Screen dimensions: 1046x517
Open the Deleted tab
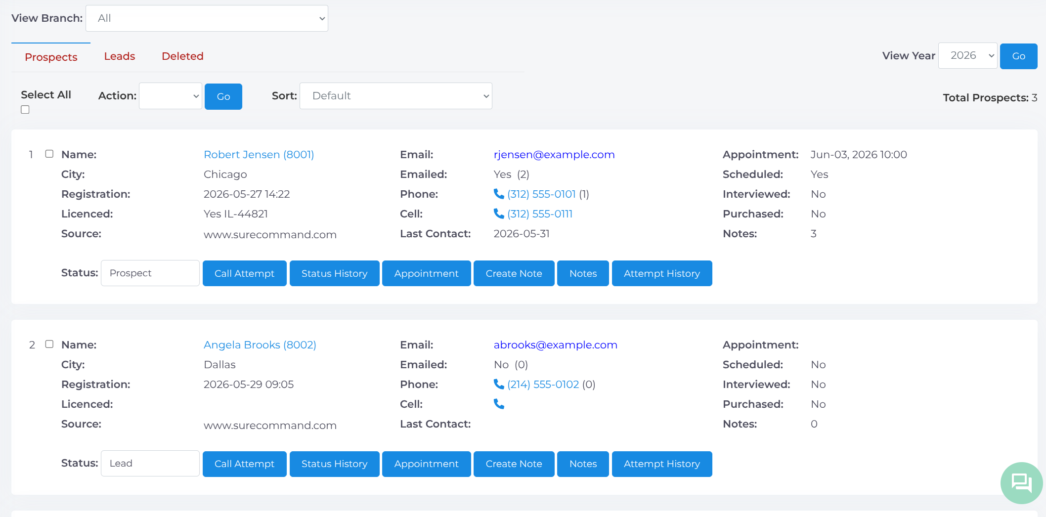pyautogui.click(x=182, y=56)
